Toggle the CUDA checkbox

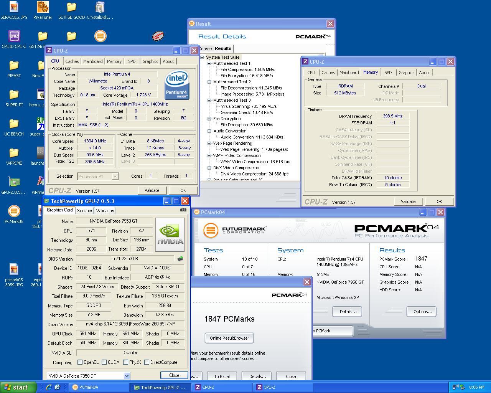104,362
